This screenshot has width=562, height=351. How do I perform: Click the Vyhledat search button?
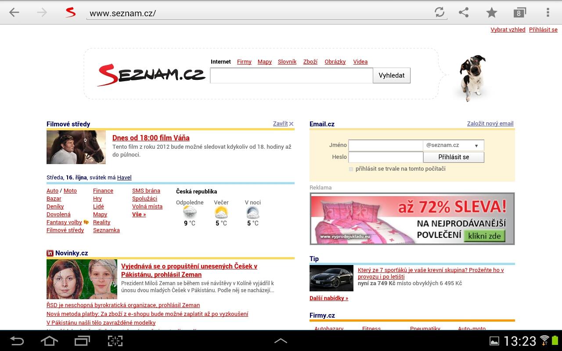point(392,75)
